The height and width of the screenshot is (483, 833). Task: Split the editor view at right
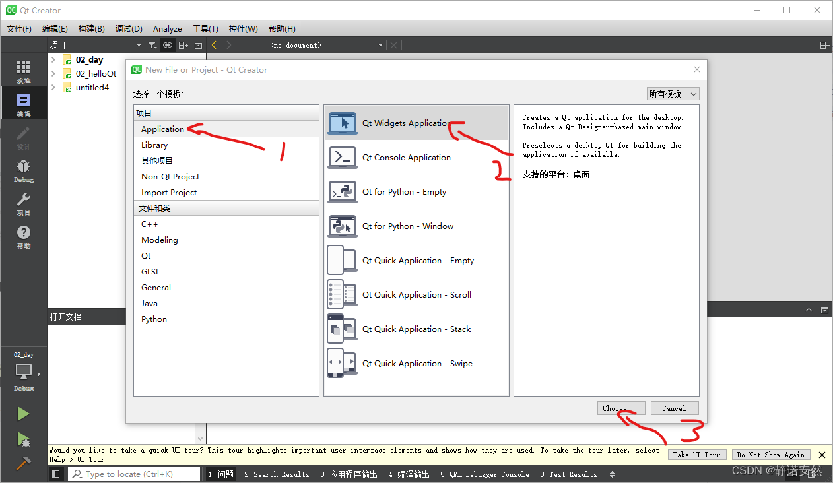point(824,45)
